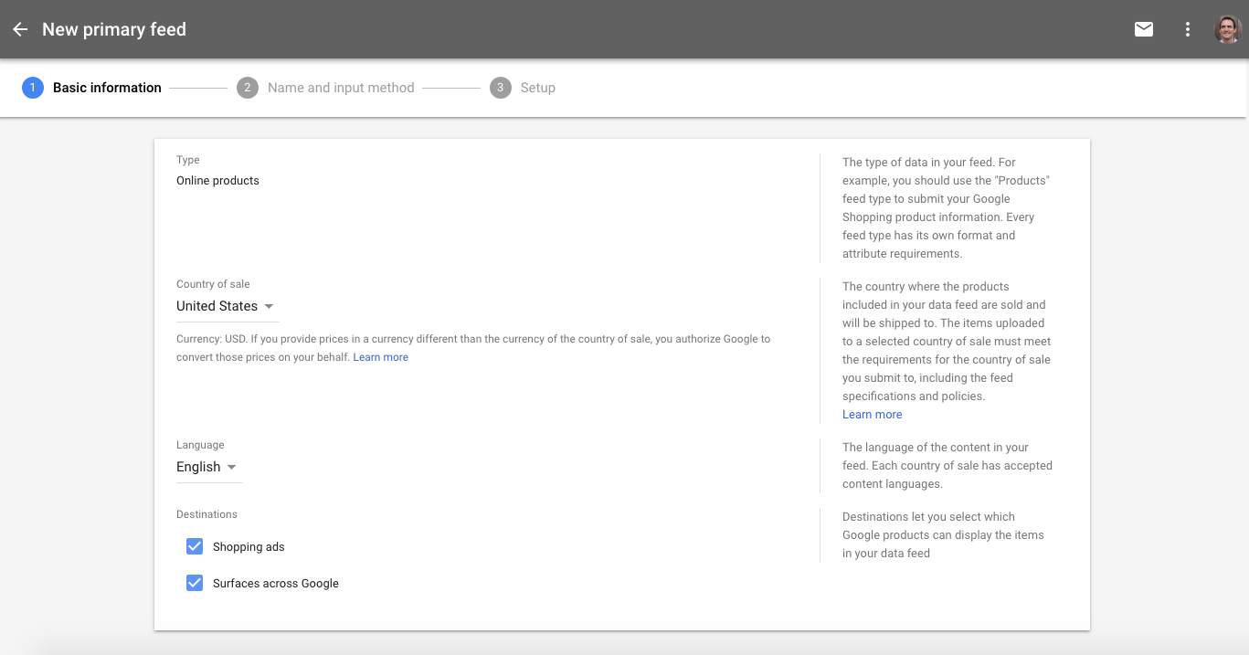Open the mail notifications icon

[x=1143, y=29]
